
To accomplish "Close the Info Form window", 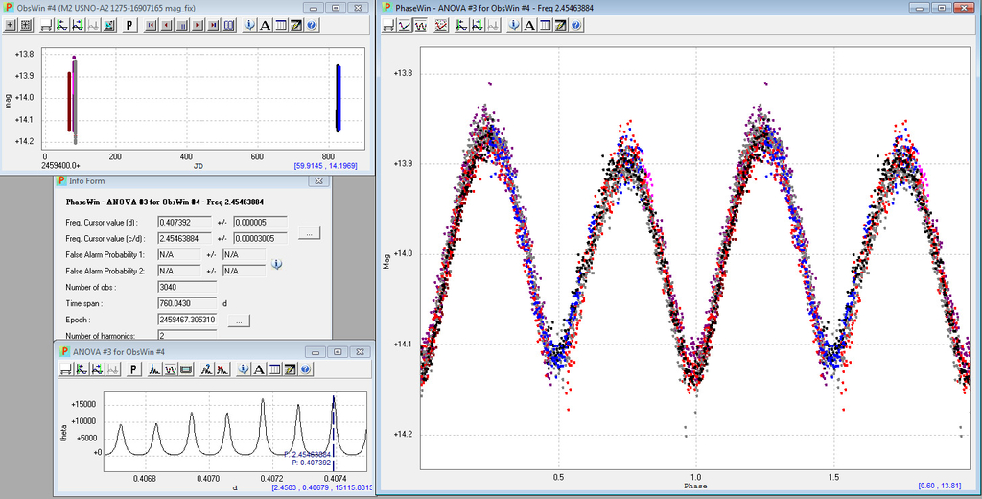I will (x=319, y=180).
